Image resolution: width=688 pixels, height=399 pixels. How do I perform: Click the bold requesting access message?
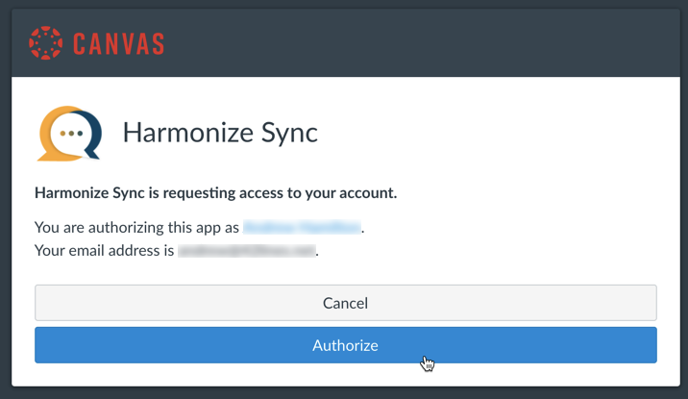click(215, 192)
